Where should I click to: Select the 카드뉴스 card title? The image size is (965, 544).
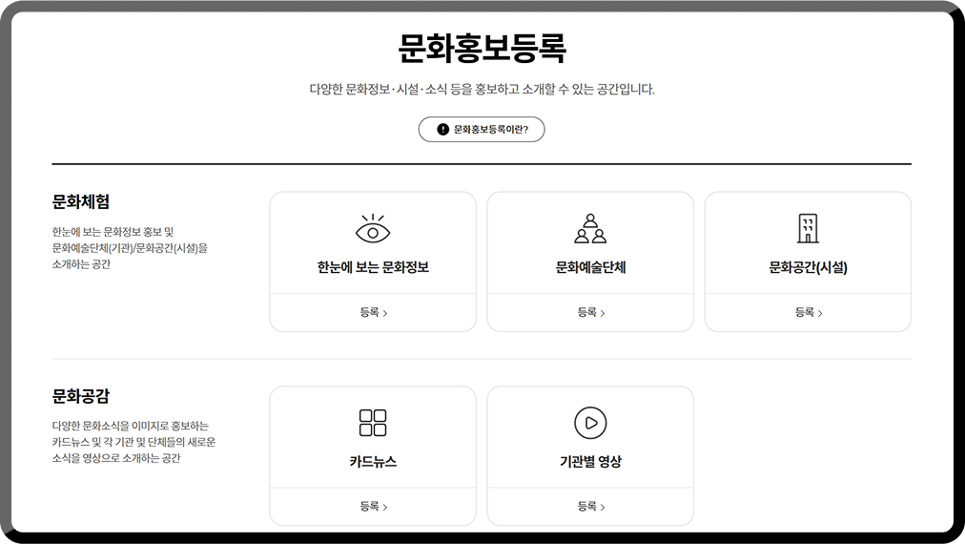click(373, 461)
